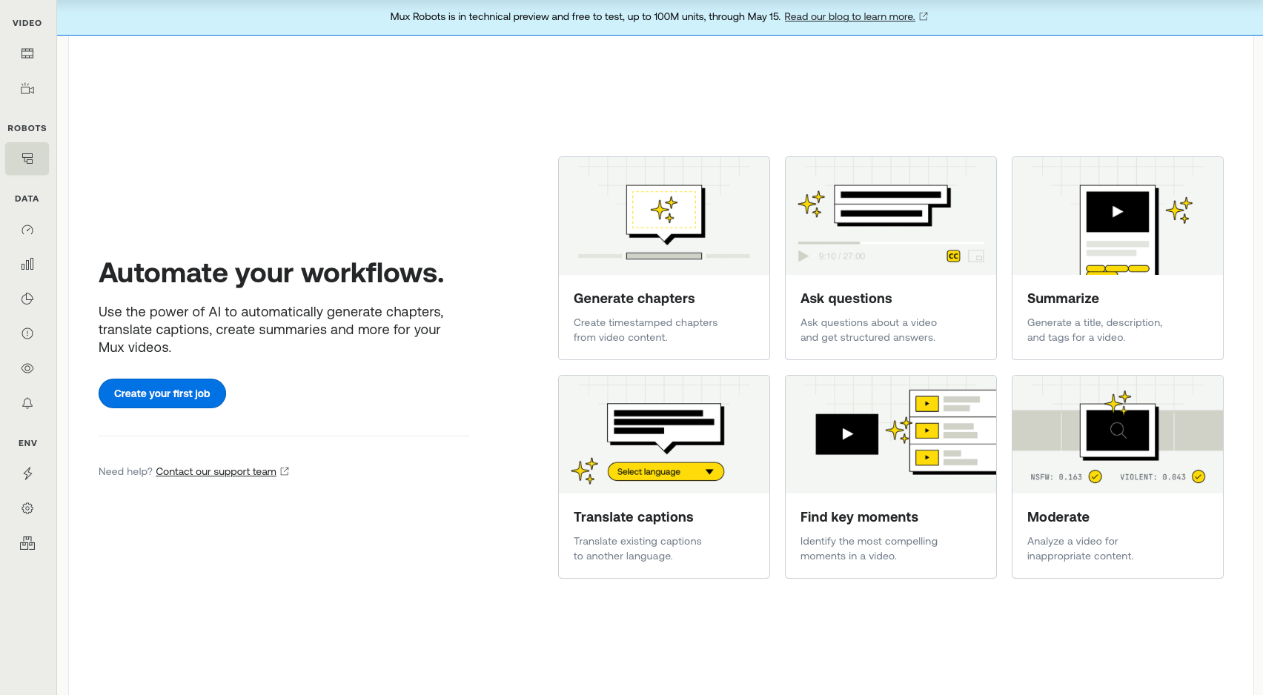Click the VIDEO sidebar section label
This screenshot has width=1263, height=695.
pos(27,23)
